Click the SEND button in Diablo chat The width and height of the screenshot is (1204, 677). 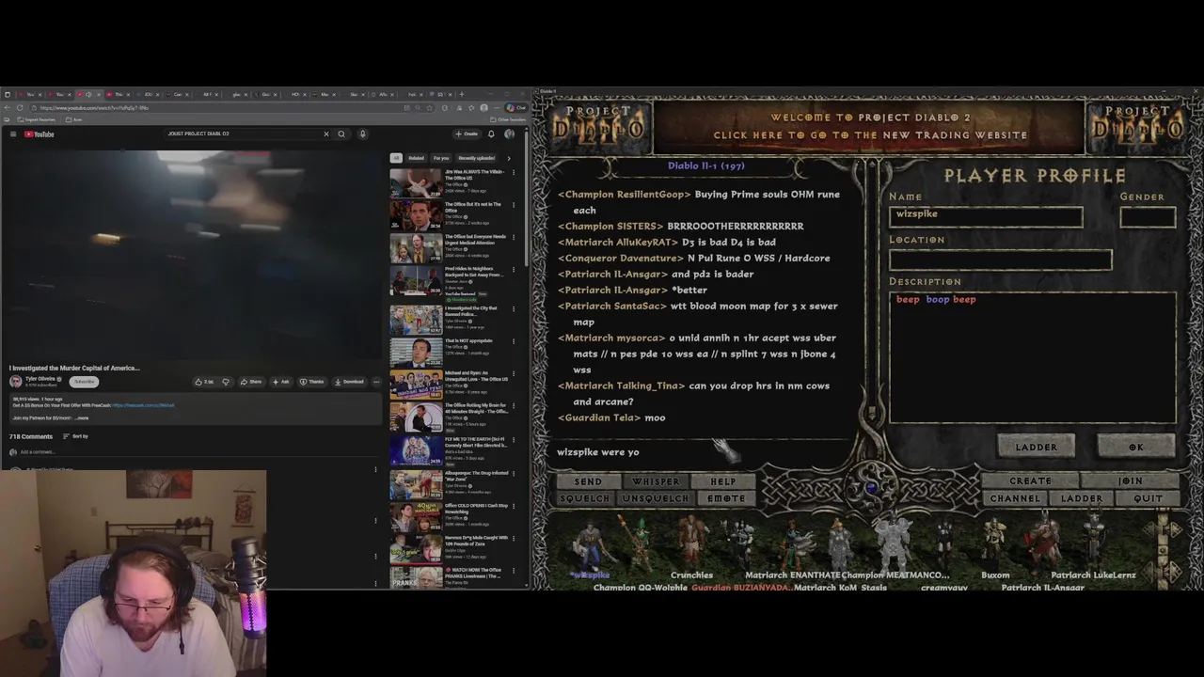tap(587, 481)
